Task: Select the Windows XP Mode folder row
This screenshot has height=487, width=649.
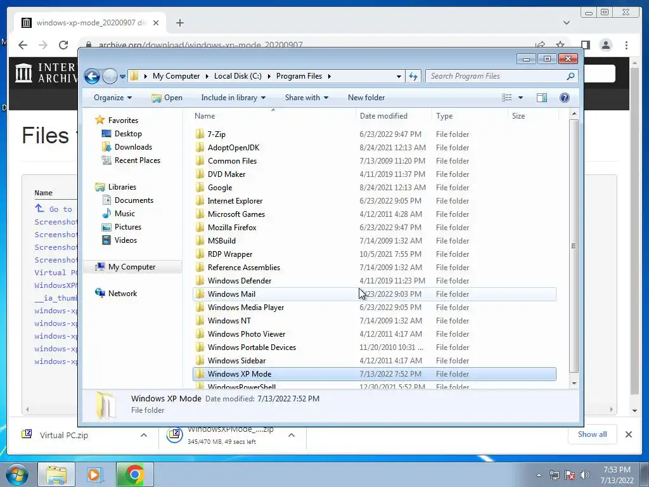Action: click(374, 374)
